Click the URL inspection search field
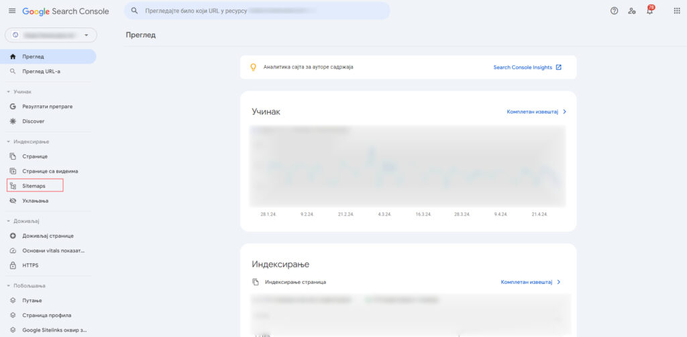Image resolution: width=687 pixels, height=337 pixels. tap(257, 11)
